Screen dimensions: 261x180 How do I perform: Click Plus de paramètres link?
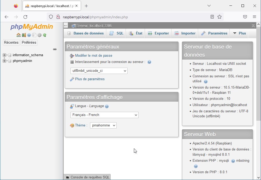90,79
